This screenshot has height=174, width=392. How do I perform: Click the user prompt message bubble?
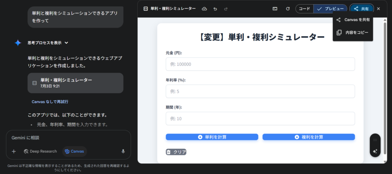pyautogui.click(x=75, y=17)
